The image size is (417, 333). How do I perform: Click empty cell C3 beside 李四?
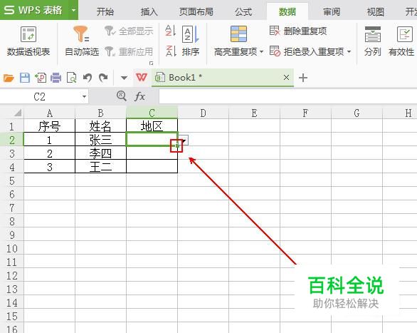point(152,153)
